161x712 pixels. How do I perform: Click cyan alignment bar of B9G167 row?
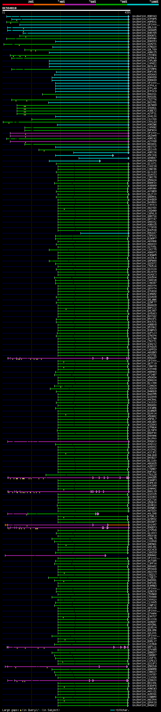105,233
